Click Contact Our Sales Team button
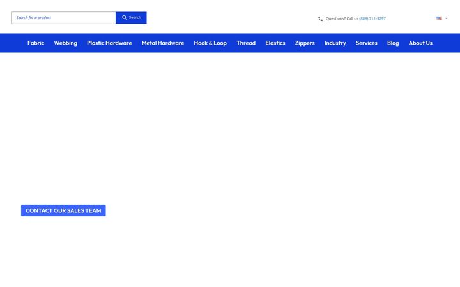Screen dimensions: 460x287 click(63, 210)
